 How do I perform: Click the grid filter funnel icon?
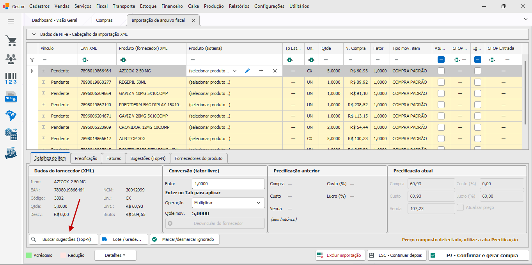pyautogui.click(x=32, y=60)
